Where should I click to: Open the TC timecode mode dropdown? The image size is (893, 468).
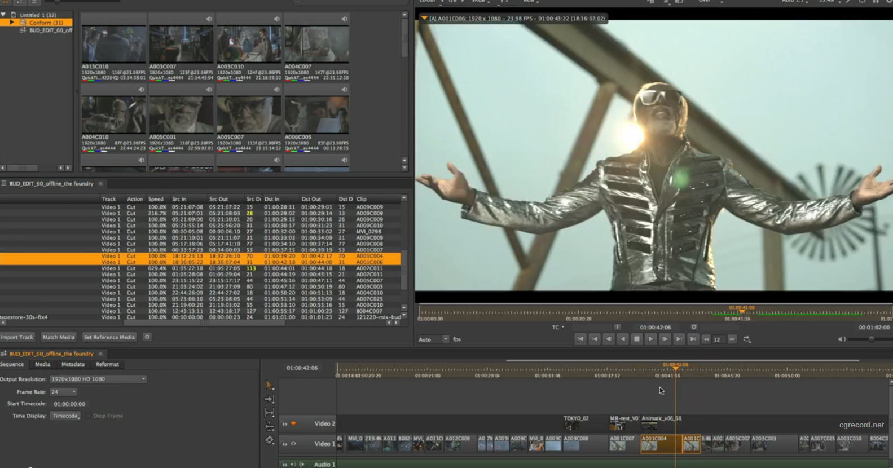558,327
